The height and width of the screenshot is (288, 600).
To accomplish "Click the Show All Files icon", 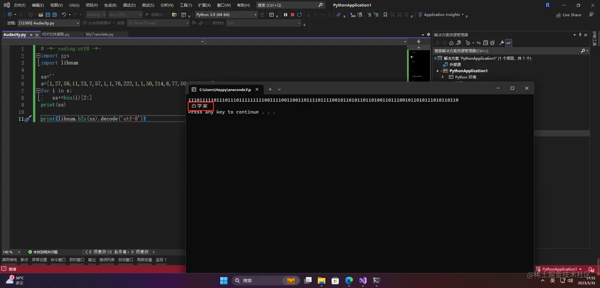I will pos(492,43).
